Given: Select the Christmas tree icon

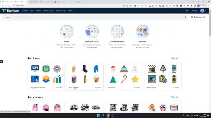Looking at the screenshot, I should (113, 79).
